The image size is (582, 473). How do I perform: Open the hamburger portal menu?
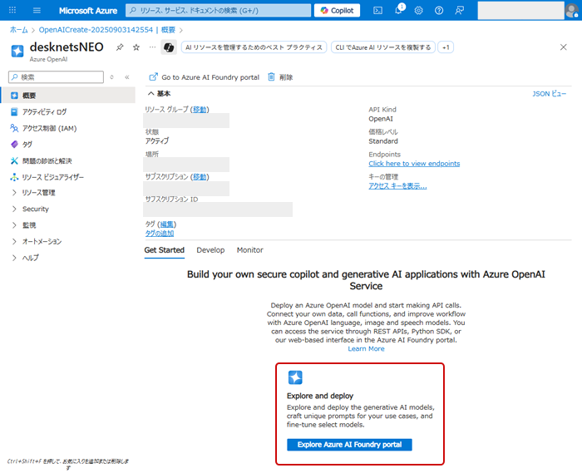(37, 10)
